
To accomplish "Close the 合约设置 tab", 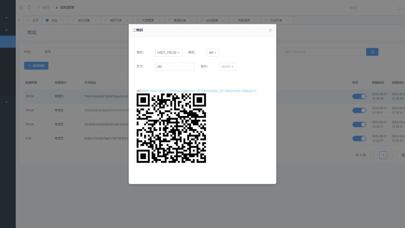I will coord(95,20).
